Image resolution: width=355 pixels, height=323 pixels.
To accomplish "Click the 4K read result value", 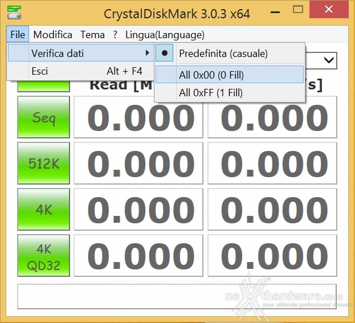I will pos(138,210).
